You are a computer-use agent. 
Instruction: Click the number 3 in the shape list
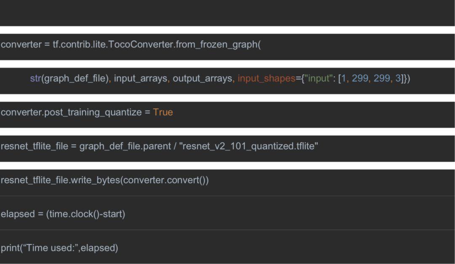click(397, 79)
